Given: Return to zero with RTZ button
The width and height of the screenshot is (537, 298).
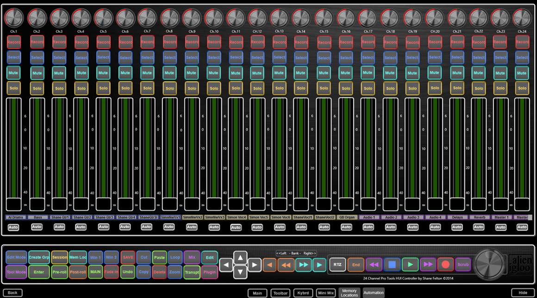Looking at the screenshot, I should [x=337, y=265].
